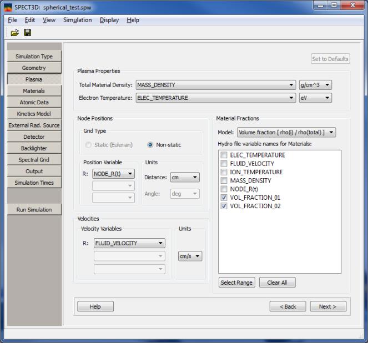Open the Material Fractions Model dropdown
The image size is (368, 343).
click(x=286, y=133)
